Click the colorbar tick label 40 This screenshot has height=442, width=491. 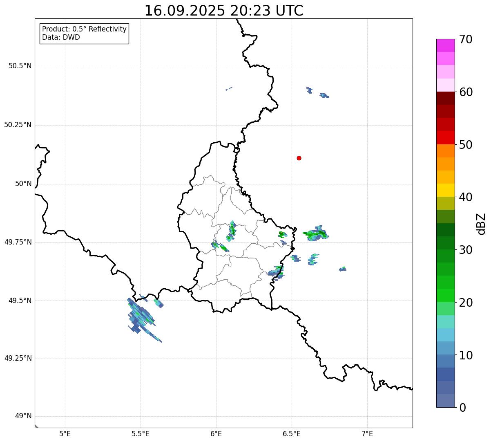click(466, 197)
